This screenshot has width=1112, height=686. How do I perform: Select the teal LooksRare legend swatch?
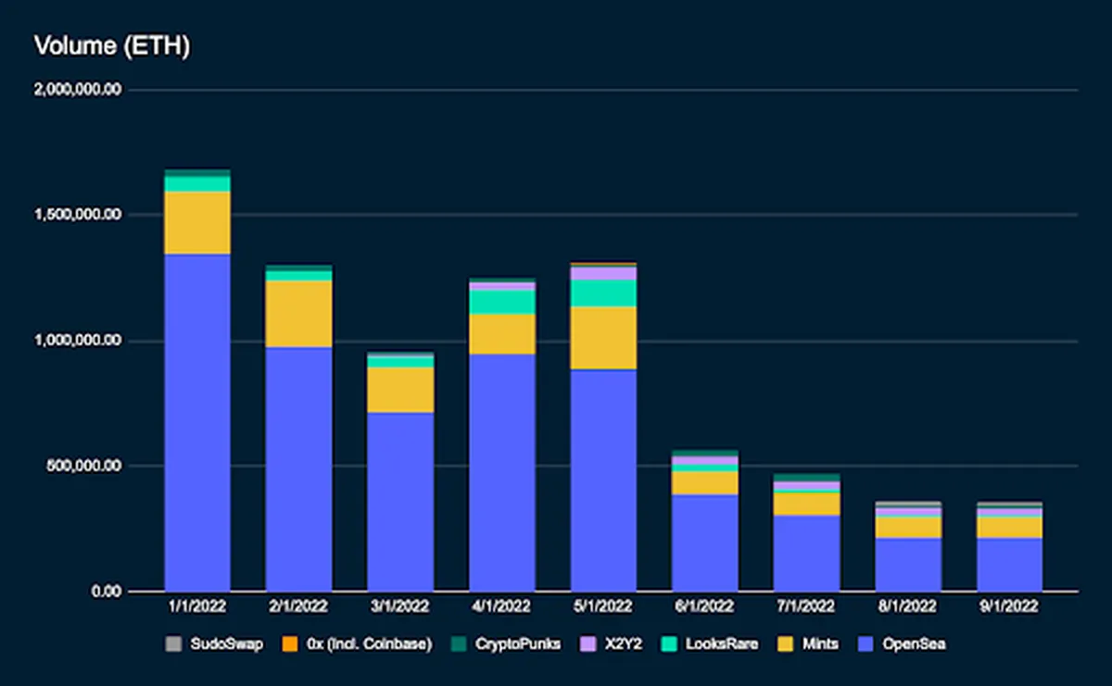click(x=666, y=643)
